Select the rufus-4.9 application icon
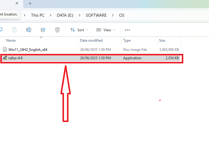209x153 pixels. coord(5,58)
